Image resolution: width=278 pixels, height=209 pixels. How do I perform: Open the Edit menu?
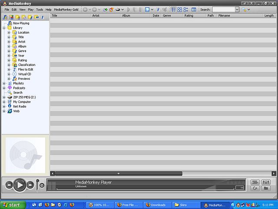pyautogui.click(x=14, y=10)
